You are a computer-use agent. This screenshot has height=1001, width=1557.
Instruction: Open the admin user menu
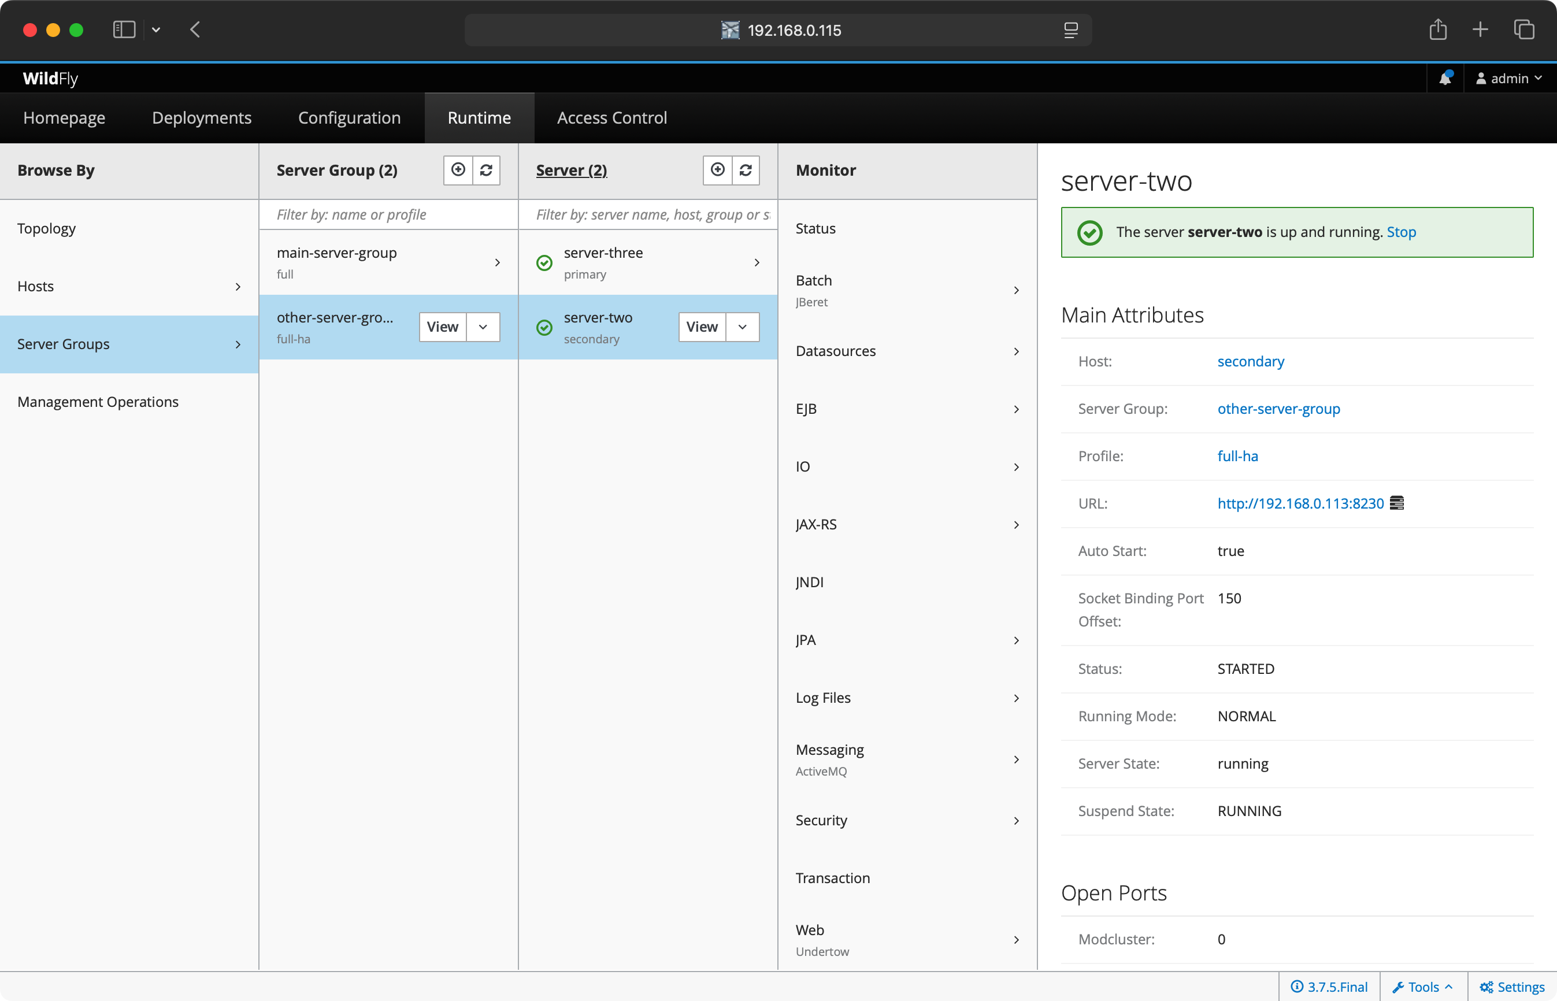[1509, 79]
